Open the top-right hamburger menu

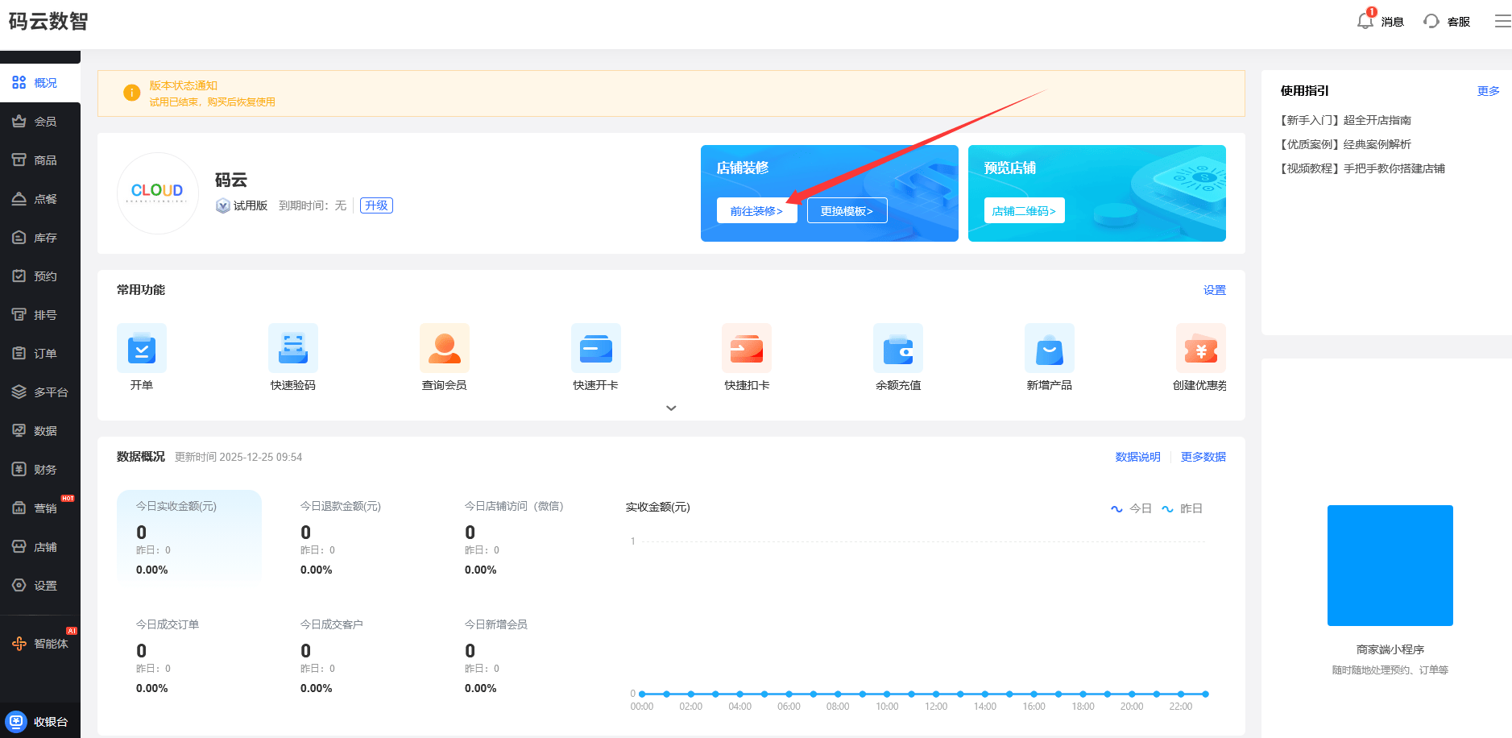pos(1502,21)
